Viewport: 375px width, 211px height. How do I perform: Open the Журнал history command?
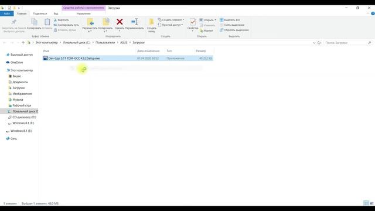click(206, 30)
